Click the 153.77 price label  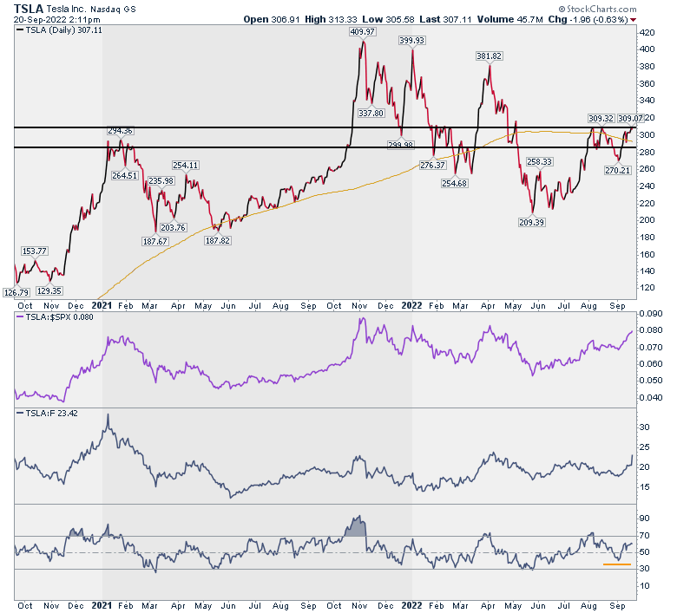pos(35,251)
